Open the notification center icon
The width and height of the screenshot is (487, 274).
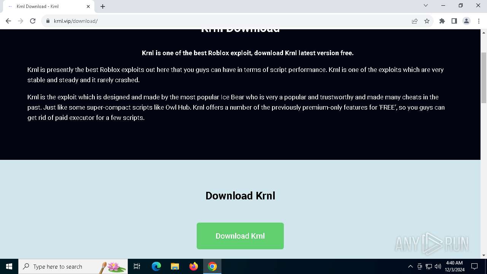pos(474,266)
